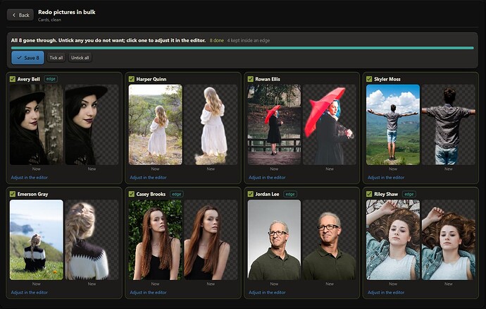Click Avery Bell's Now picture
Image resolution: width=486 pixels, height=309 pixels.
click(36, 125)
